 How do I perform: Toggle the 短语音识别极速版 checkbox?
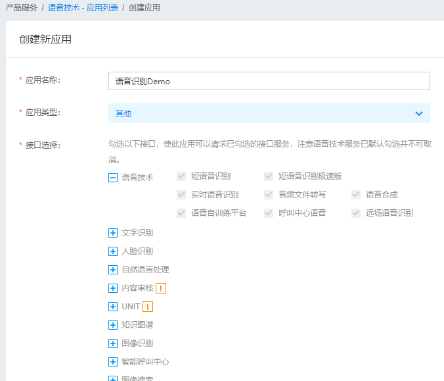[269, 176]
